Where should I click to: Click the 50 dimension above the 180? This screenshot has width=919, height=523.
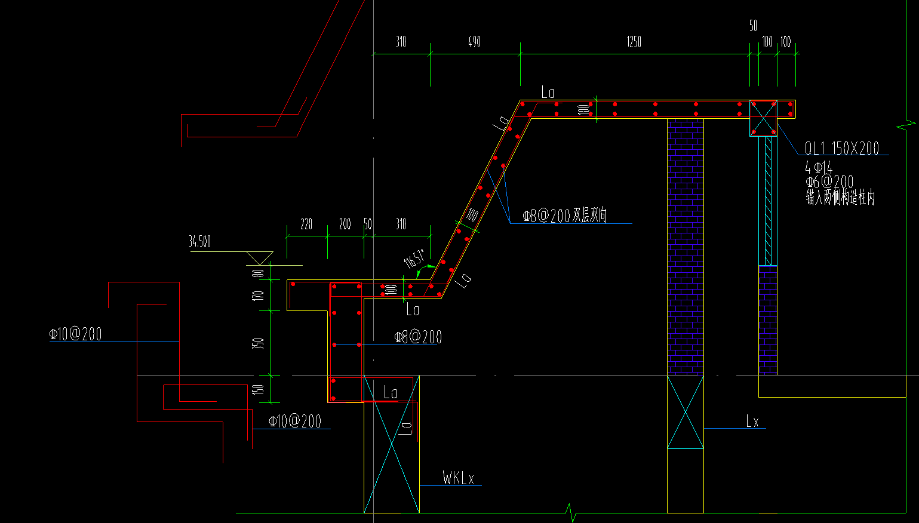click(753, 26)
